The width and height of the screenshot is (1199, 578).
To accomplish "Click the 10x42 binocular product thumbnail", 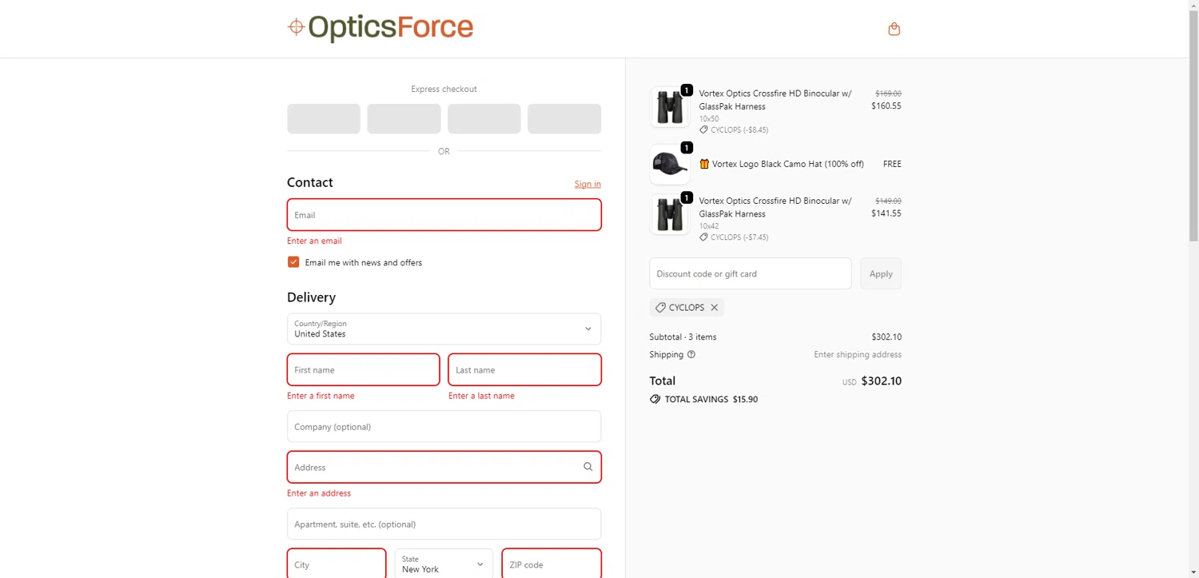I will click(x=670, y=214).
